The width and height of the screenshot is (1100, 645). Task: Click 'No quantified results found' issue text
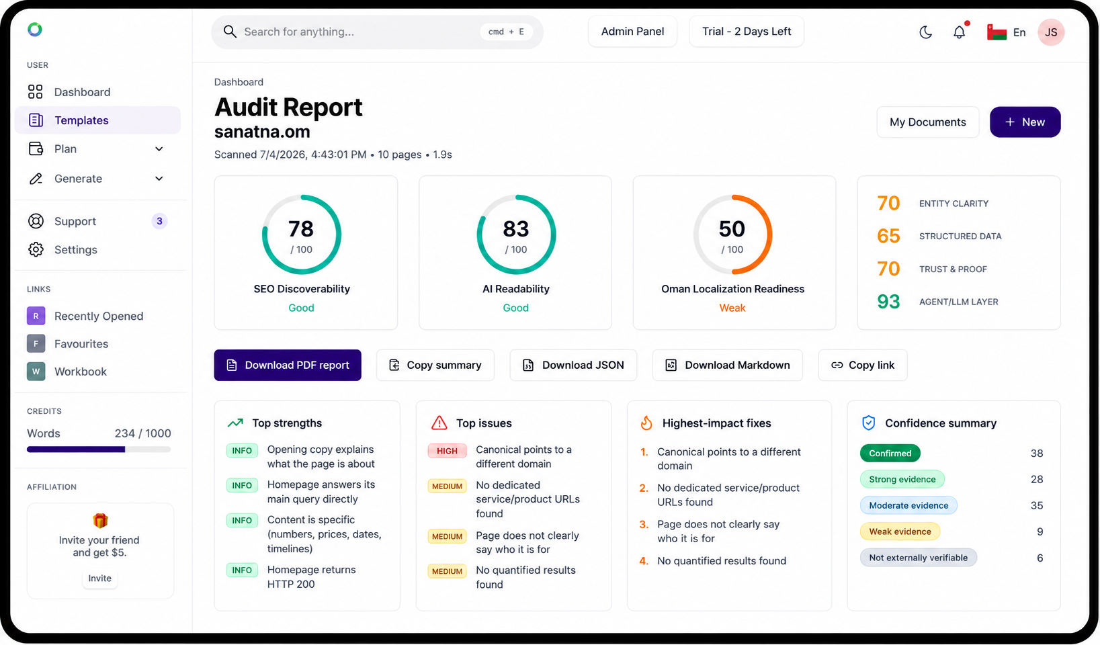click(525, 577)
